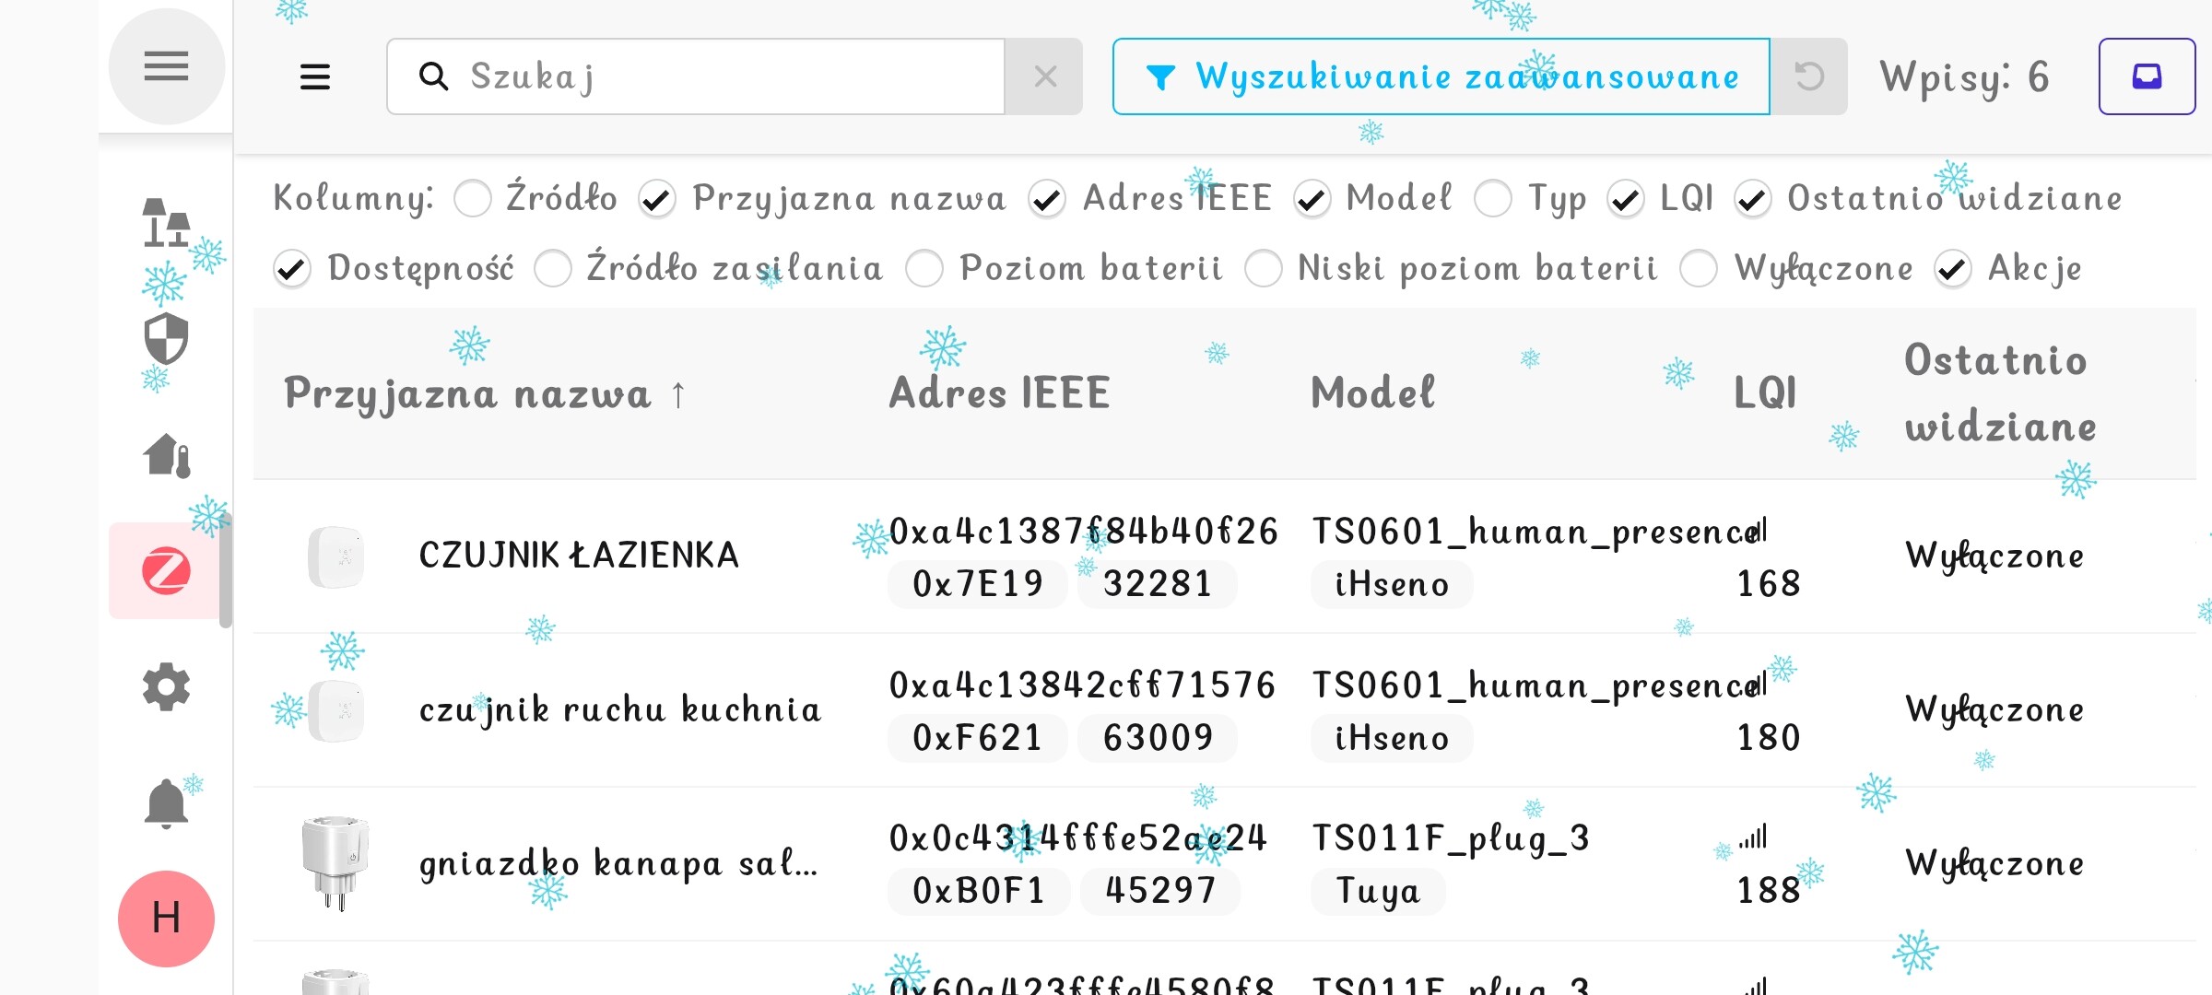Image resolution: width=2212 pixels, height=995 pixels.
Task: Open table options menu beside search
Action: (315, 76)
